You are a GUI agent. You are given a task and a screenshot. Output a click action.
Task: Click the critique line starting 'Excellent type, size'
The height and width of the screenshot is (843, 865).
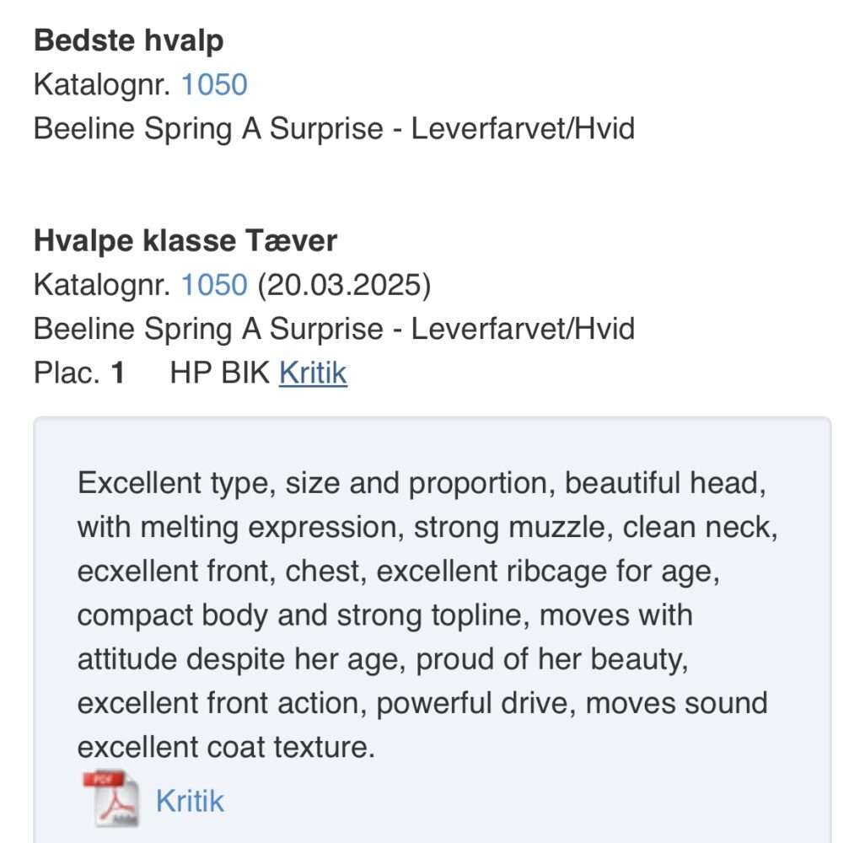click(422, 484)
